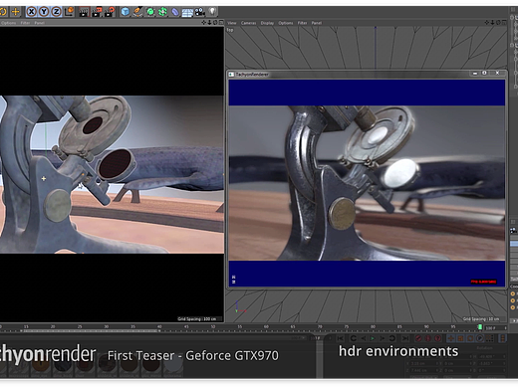Click 'Grid Spacing : 100 cm' text

click(197, 319)
